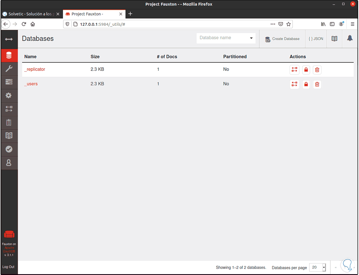
Task: Close the Project Fauxton tab
Action: coord(121,14)
